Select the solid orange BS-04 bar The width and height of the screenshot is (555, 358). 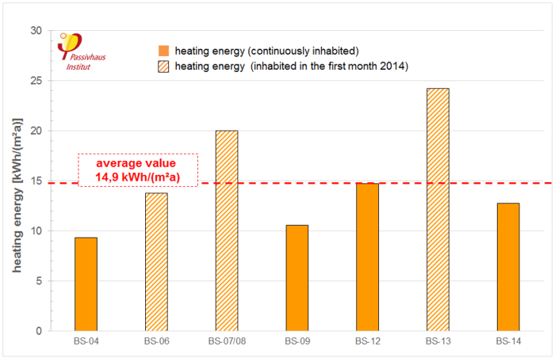pos(86,284)
